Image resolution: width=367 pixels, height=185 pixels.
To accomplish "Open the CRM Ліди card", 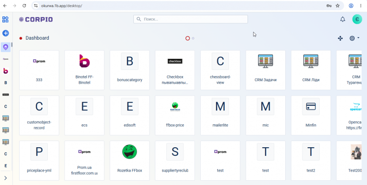I will [311, 70].
